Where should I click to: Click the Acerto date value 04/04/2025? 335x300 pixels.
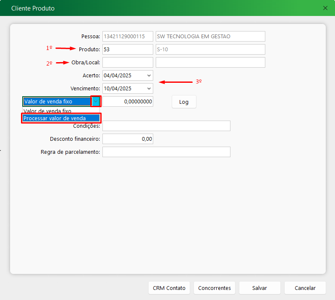click(x=118, y=76)
